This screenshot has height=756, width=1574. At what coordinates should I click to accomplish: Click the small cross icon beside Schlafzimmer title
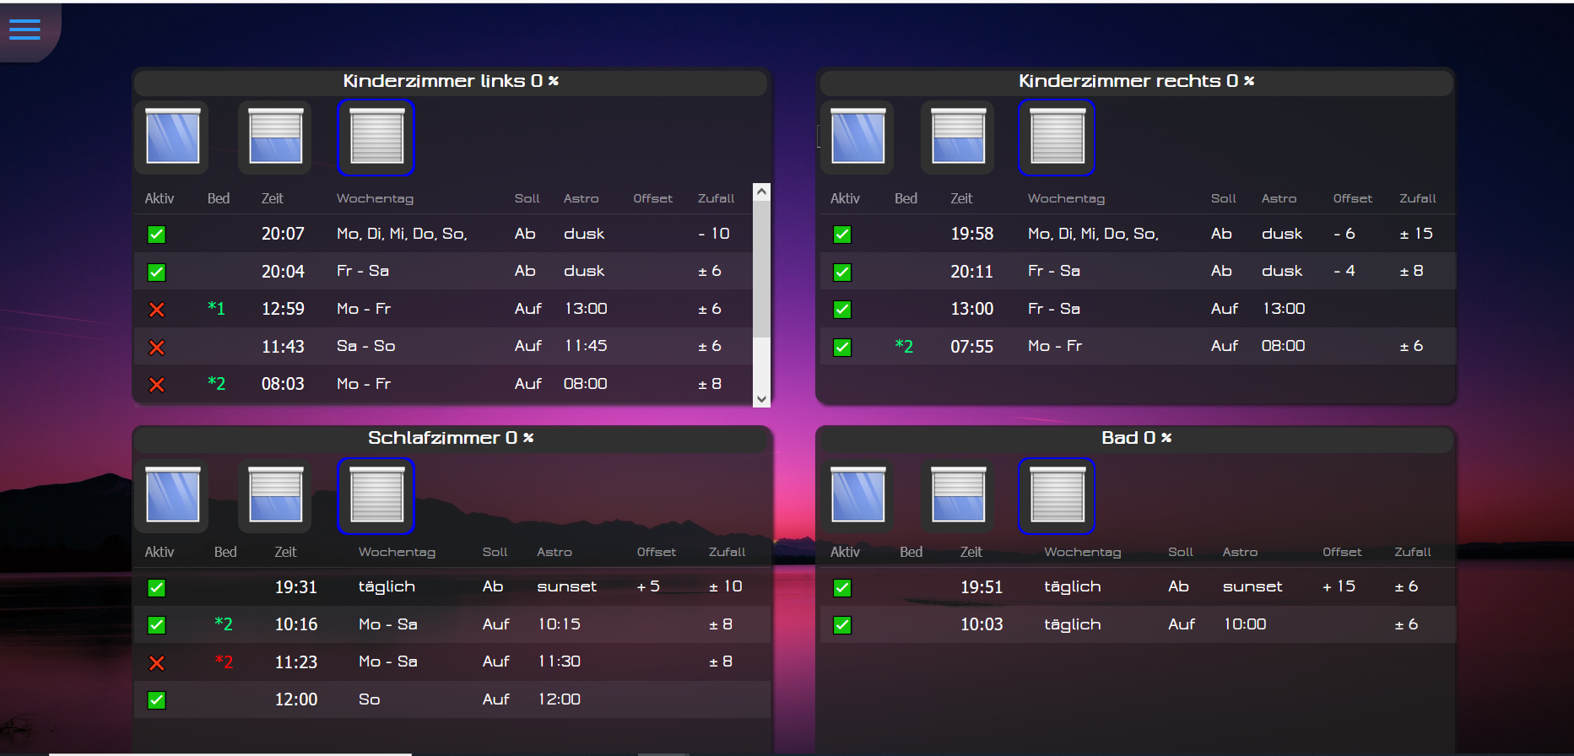pos(528,438)
